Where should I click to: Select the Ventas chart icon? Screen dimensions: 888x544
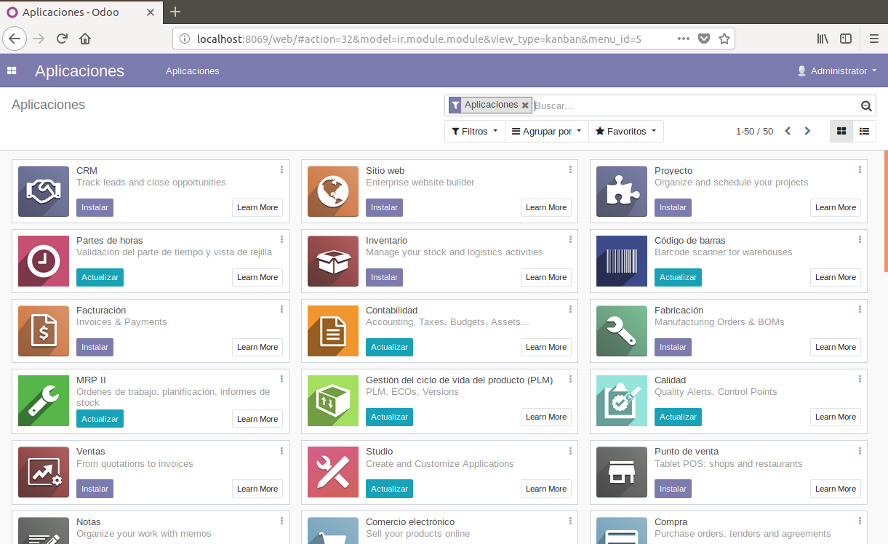coord(43,472)
